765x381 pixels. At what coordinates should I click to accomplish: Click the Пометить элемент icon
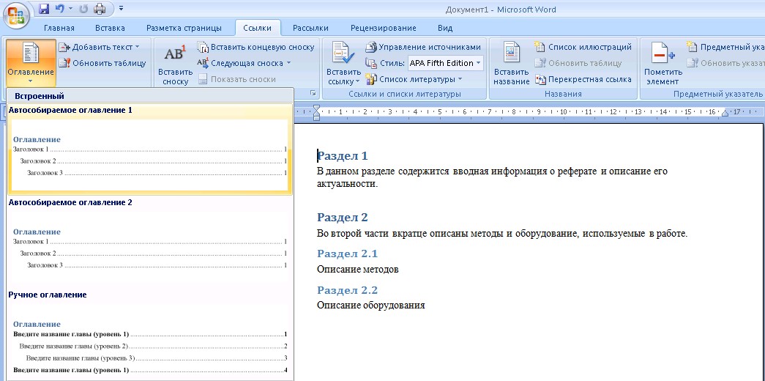click(x=663, y=65)
